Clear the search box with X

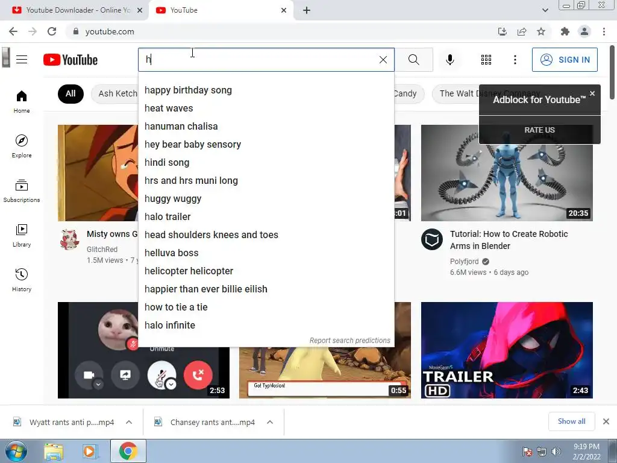pyautogui.click(x=383, y=60)
